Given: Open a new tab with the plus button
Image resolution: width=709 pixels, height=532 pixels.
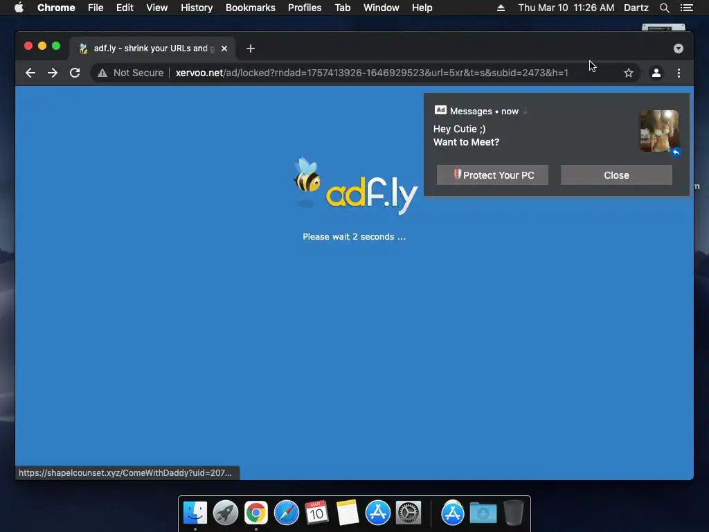Looking at the screenshot, I should pos(251,48).
